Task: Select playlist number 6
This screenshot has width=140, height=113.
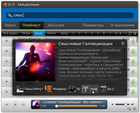Action: [104, 33]
